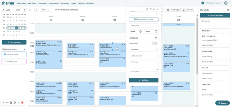
Task: Open the Support chat button
Action: click(223, 103)
